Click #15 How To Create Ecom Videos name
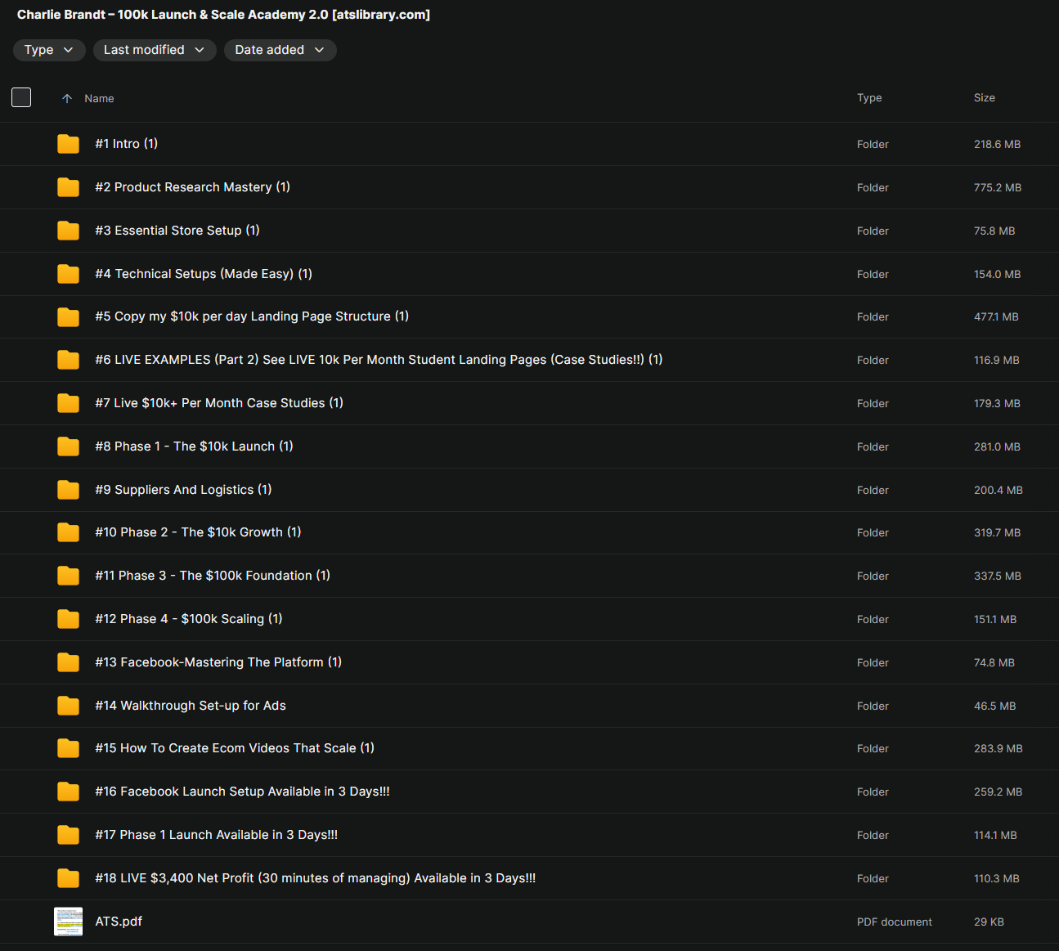This screenshot has width=1059, height=951. [x=235, y=748]
